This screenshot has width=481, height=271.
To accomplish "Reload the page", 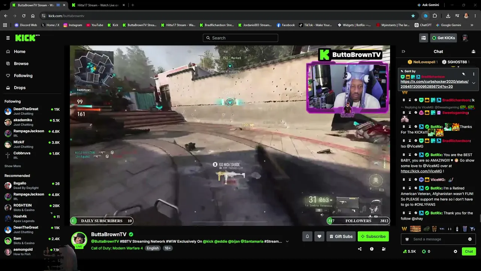I will tap(24, 16).
